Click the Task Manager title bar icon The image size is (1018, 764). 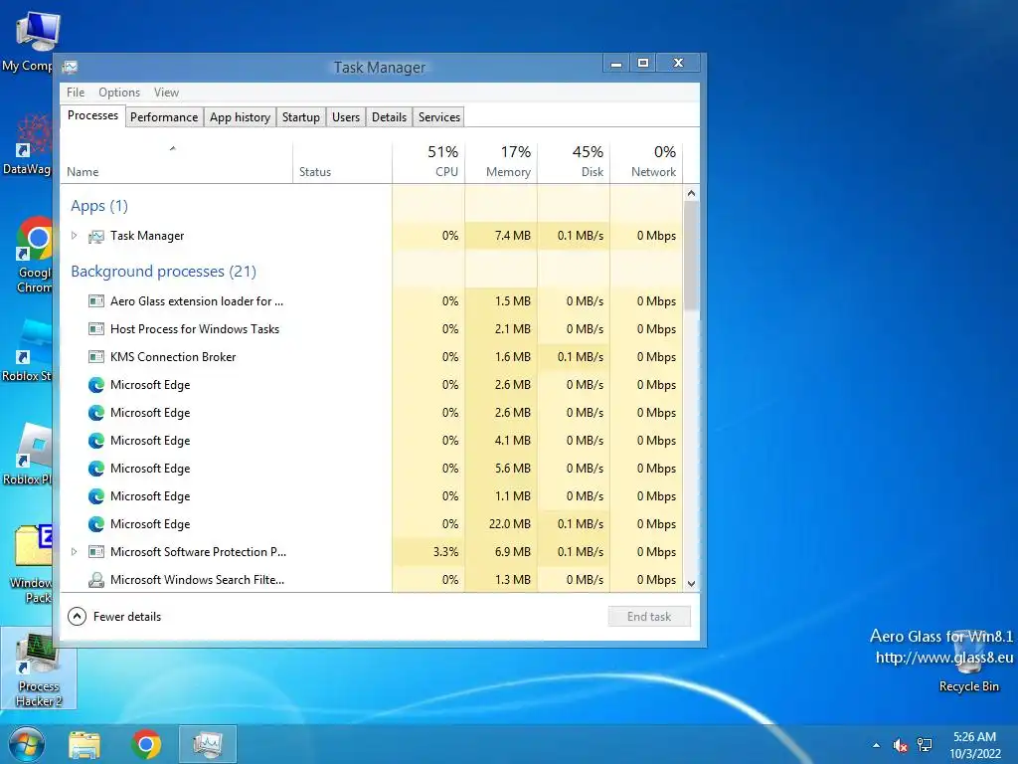pos(71,67)
